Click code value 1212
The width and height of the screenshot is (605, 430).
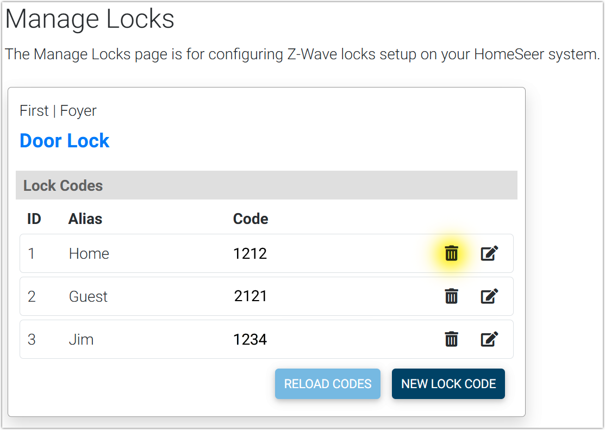pos(250,254)
